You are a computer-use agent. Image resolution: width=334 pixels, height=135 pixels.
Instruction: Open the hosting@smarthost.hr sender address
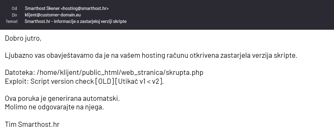coord(85,9)
